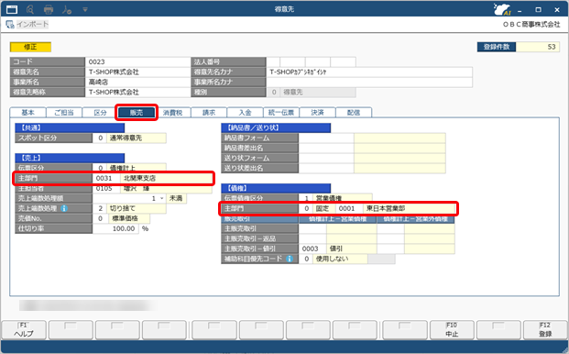Click 売価No. code field
The height and width of the screenshot is (354, 569).
[x=100, y=218]
